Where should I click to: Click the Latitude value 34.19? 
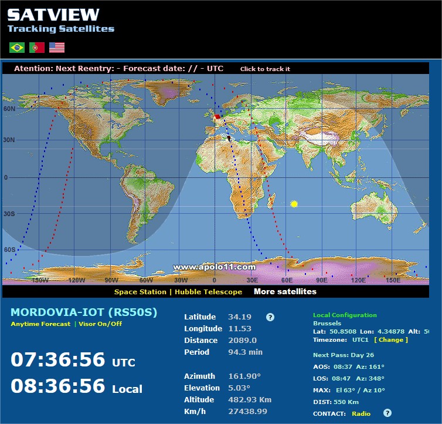coord(240,317)
